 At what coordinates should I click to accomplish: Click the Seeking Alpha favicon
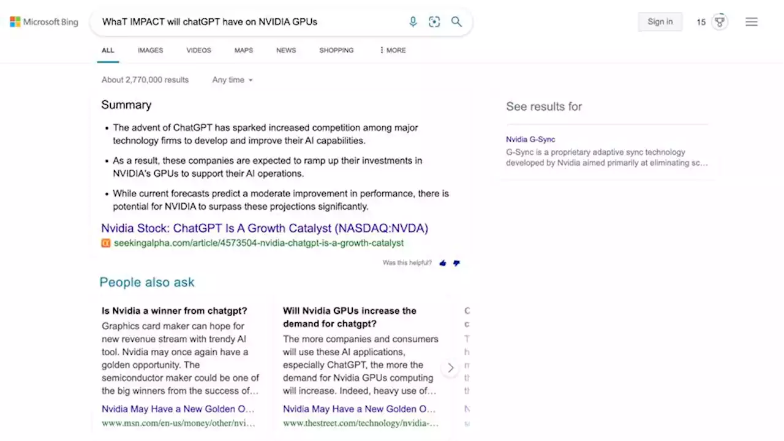pyautogui.click(x=106, y=243)
